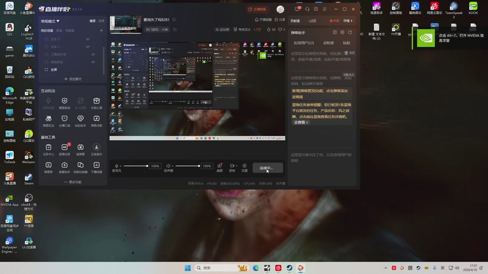Open hamburger menu in title bar
Viewport: 488px width, 274px height.
325,9
